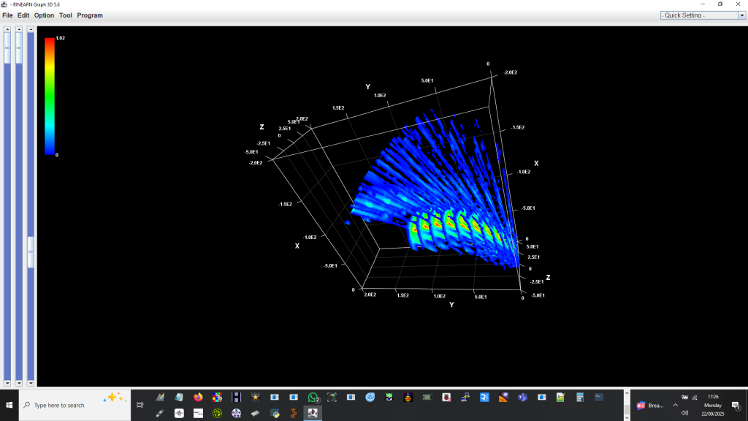Open the File menu

[x=7, y=15]
